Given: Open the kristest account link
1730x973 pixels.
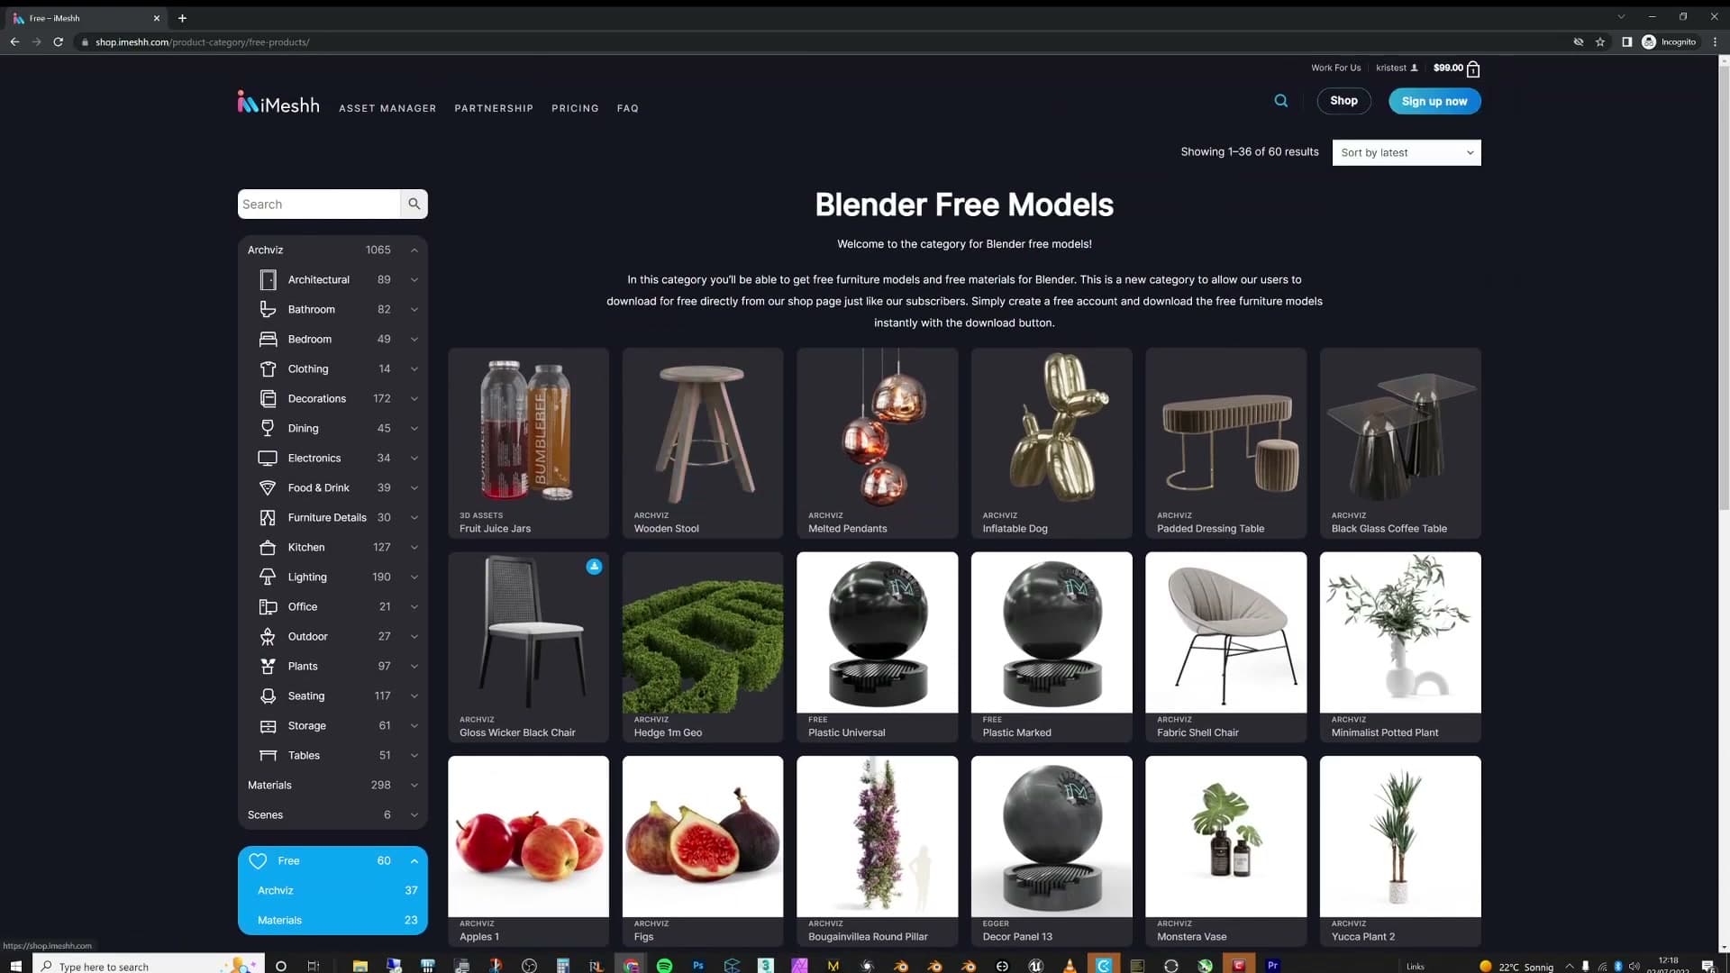Looking at the screenshot, I should pos(1397,68).
